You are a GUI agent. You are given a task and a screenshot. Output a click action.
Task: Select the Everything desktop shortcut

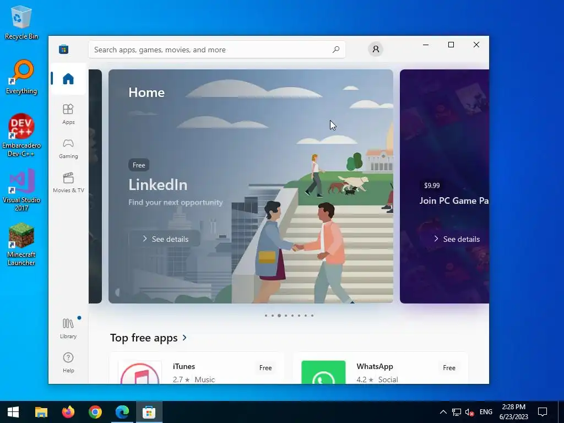(x=21, y=77)
